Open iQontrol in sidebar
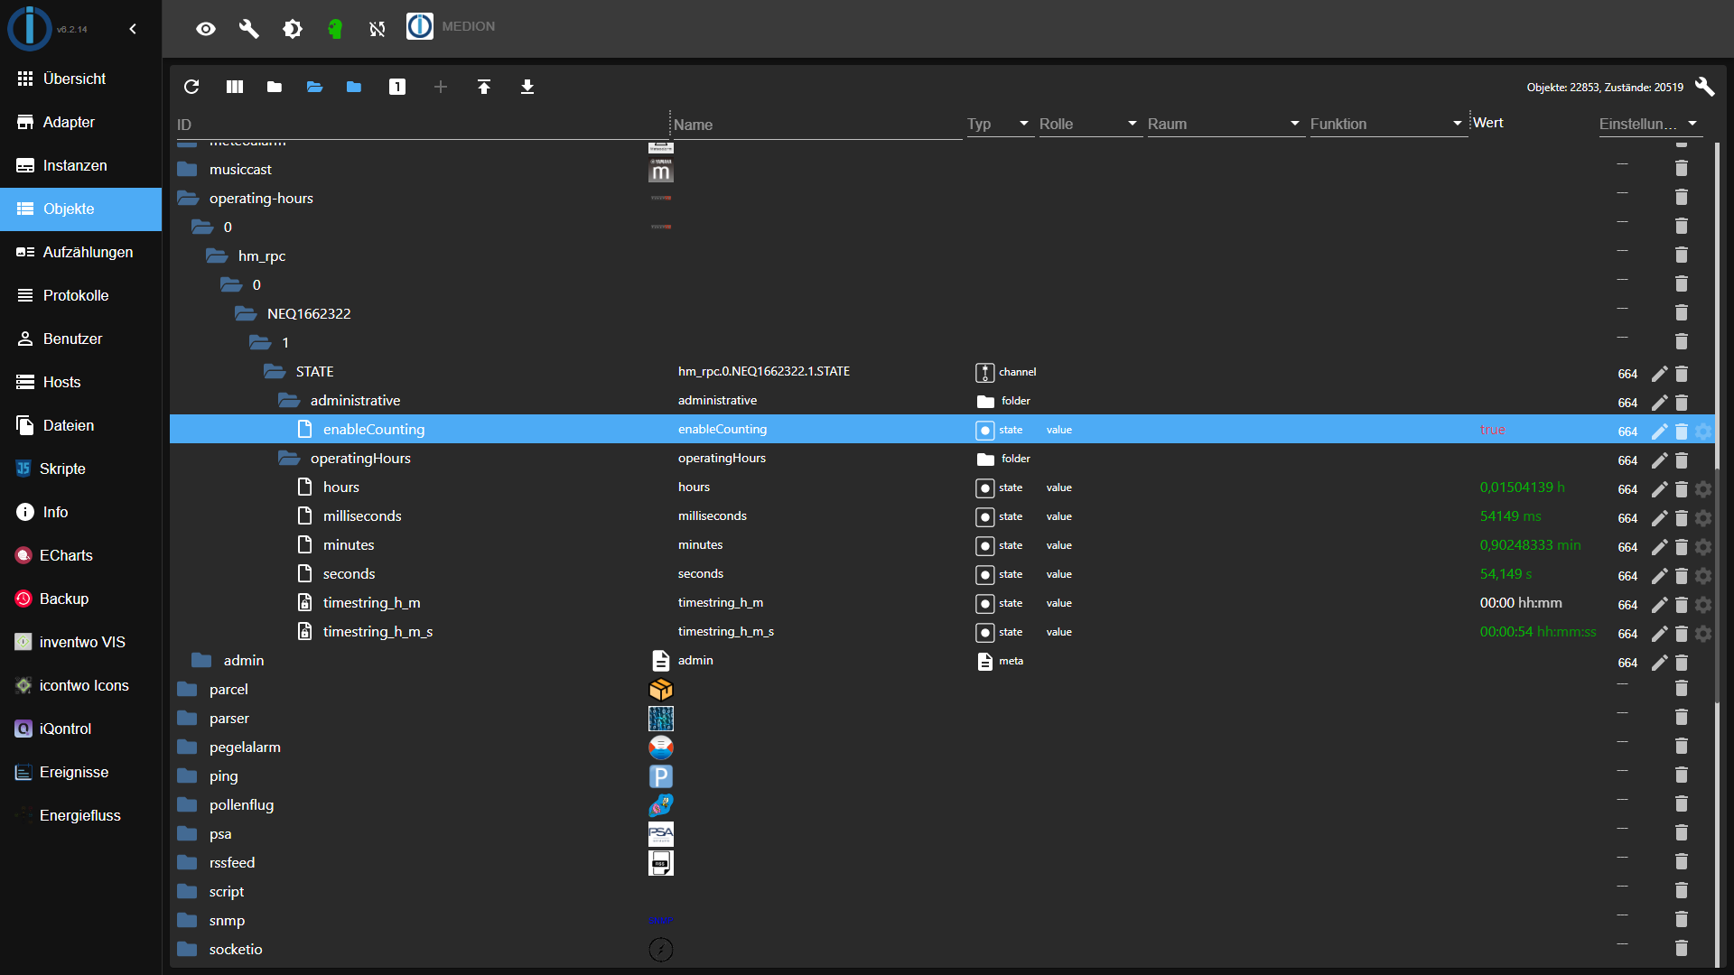The image size is (1734, 975). coord(81,729)
